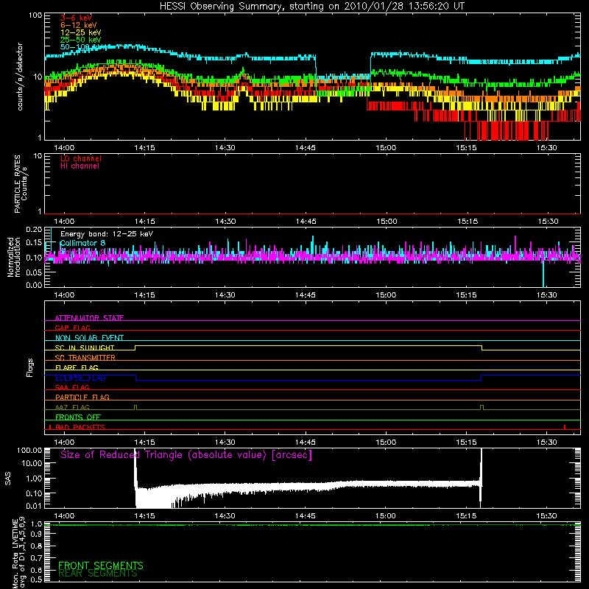This screenshot has width=589, height=589.
Task: Click the 15:15 tick label under Flags plot
Action: (466, 442)
